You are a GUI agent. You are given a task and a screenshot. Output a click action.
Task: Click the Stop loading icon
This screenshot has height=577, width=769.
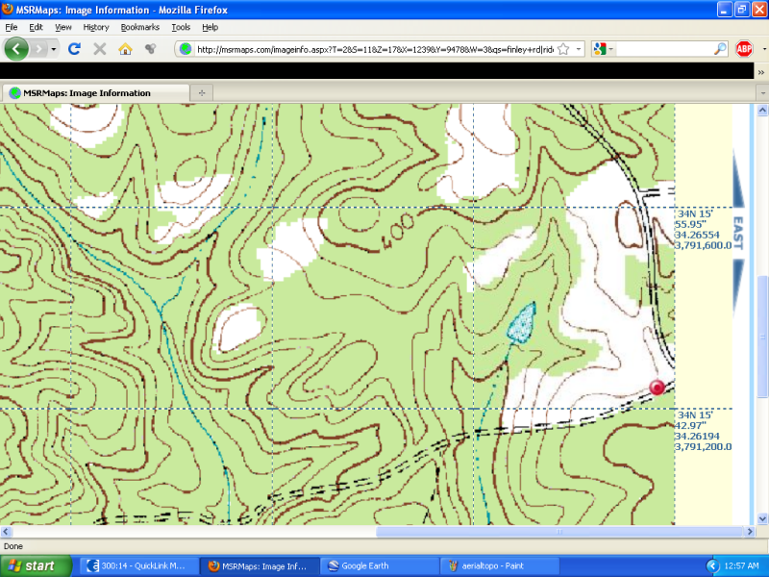click(x=99, y=48)
